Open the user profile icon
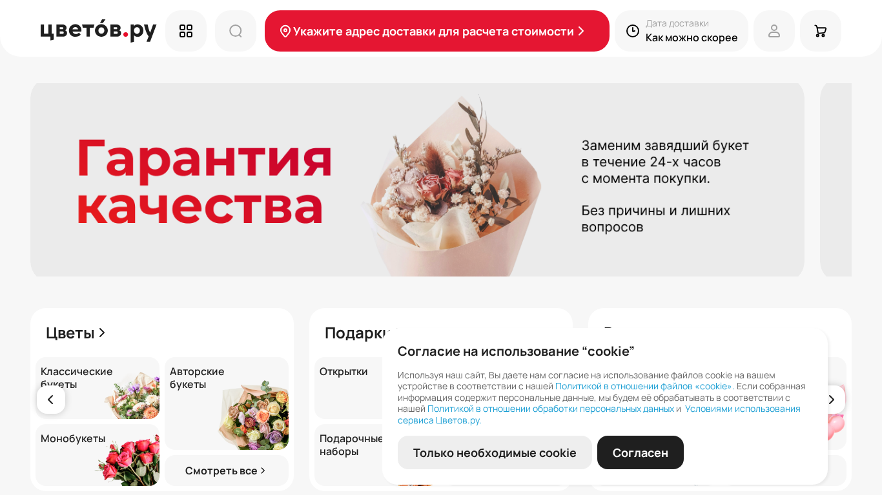 (x=774, y=31)
